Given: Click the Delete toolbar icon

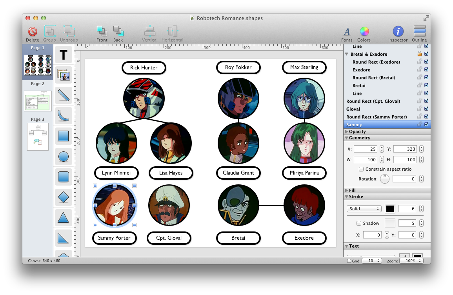Looking at the screenshot, I should pyautogui.click(x=32, y=31).
